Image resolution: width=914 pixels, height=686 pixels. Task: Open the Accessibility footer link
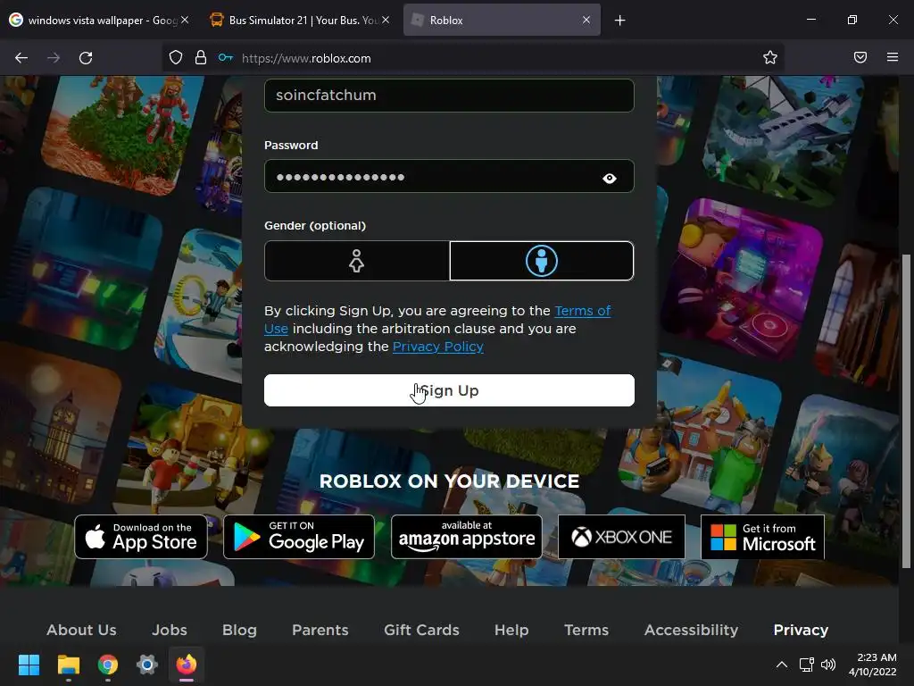[692, 630]
